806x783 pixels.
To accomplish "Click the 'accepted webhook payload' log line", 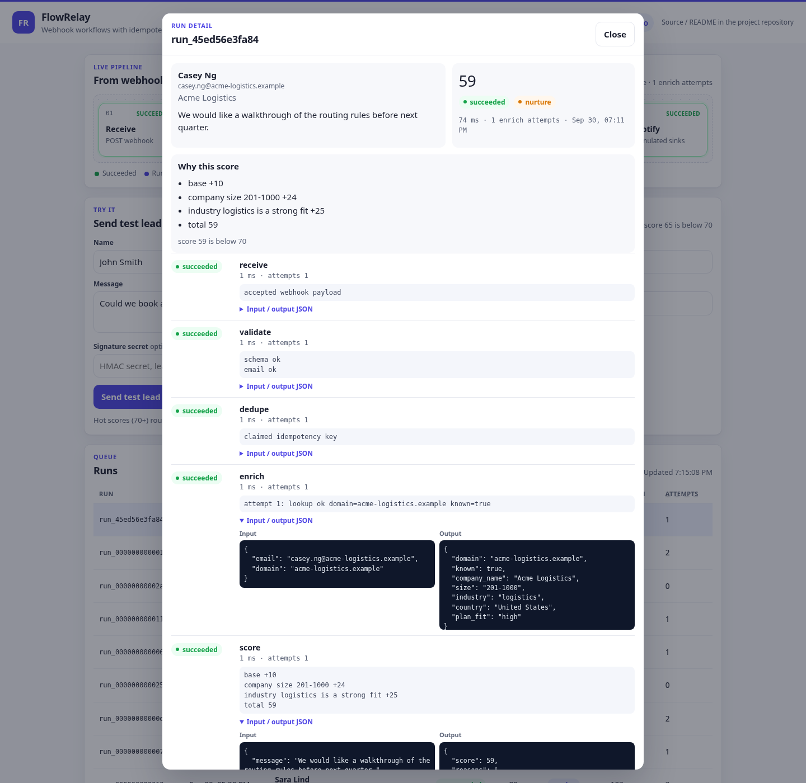I will (x=437, y=293).
